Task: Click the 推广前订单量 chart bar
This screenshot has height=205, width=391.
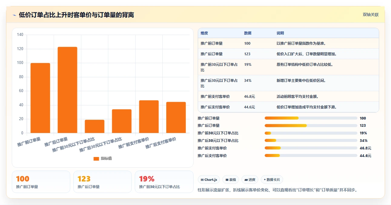Action: point(40,98)
